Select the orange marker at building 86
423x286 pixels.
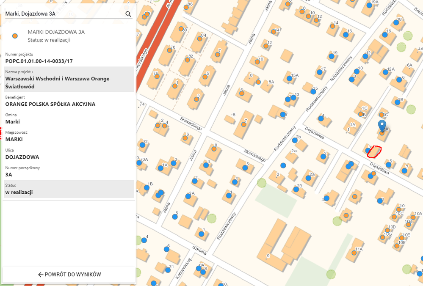[186, 8]
